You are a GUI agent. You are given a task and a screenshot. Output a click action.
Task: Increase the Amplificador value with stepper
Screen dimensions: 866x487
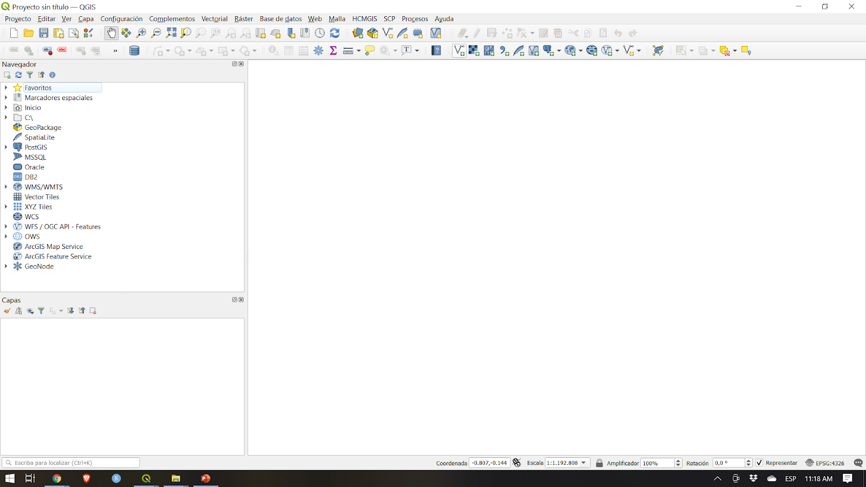click(678, 460)
